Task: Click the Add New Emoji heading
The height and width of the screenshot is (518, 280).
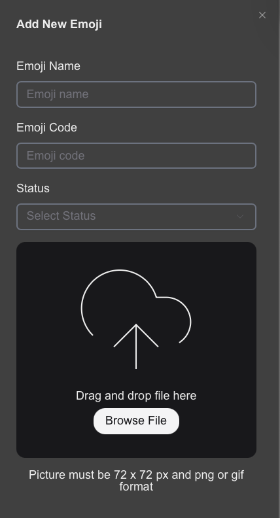Action: coord(59,24)
